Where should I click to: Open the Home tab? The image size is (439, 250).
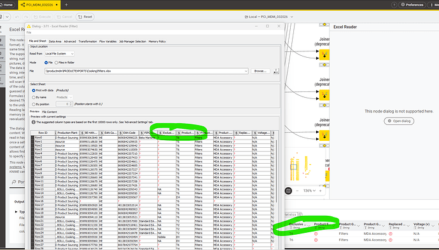(6, 4)
